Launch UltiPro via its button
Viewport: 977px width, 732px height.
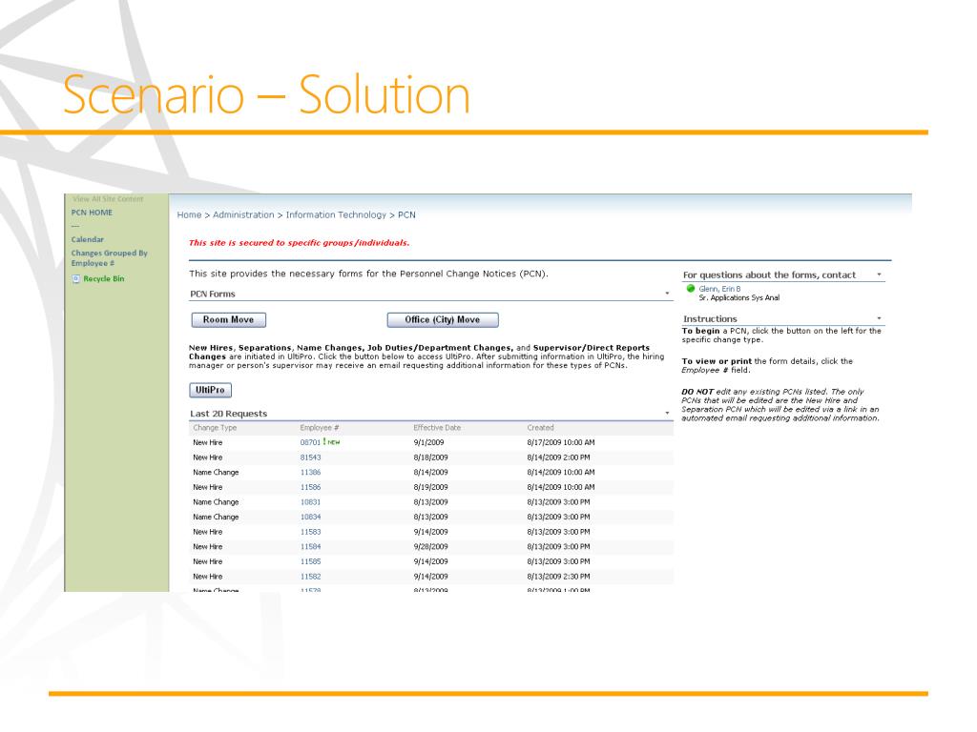210,390
